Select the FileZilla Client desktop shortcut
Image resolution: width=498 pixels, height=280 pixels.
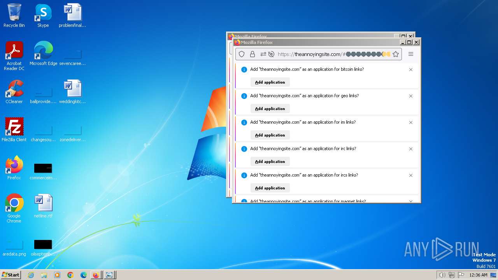tap(14, 130)
